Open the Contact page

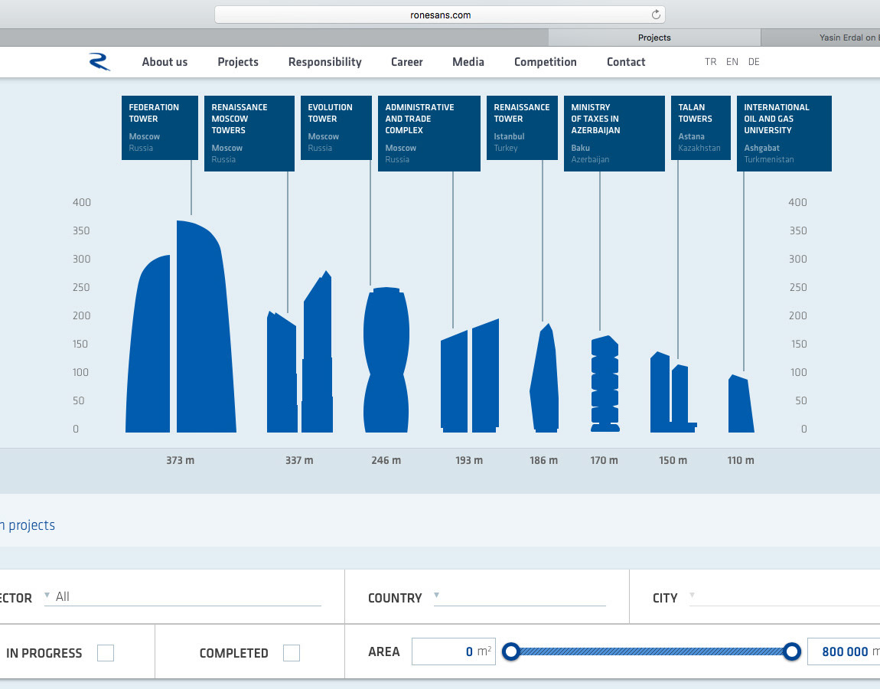pyautogui.click(x=626, y=62)
